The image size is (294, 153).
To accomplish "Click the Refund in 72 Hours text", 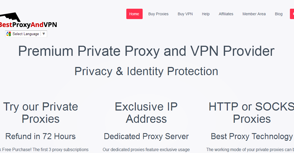I will pyautogui.click(x=41, y=136).
